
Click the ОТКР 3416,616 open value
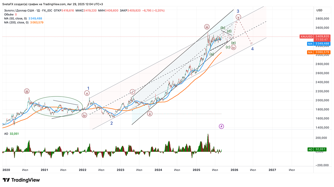coord(64,10)
